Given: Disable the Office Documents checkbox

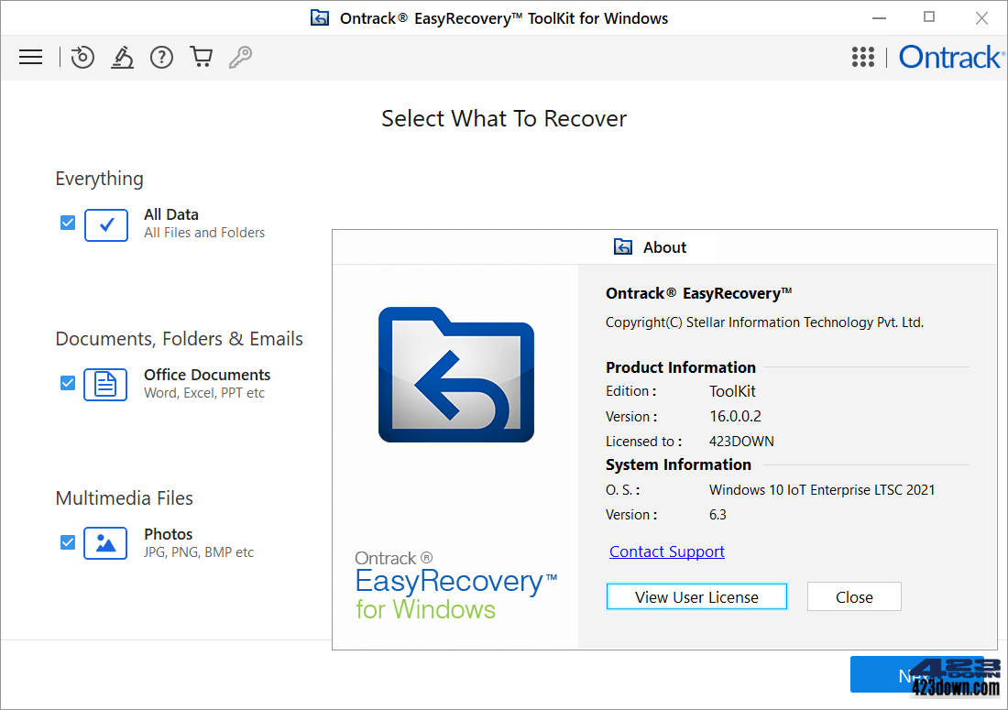Looking at the screenshot, I should click(67, 383).
